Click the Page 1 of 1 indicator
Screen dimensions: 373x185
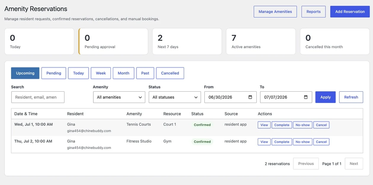332,164
